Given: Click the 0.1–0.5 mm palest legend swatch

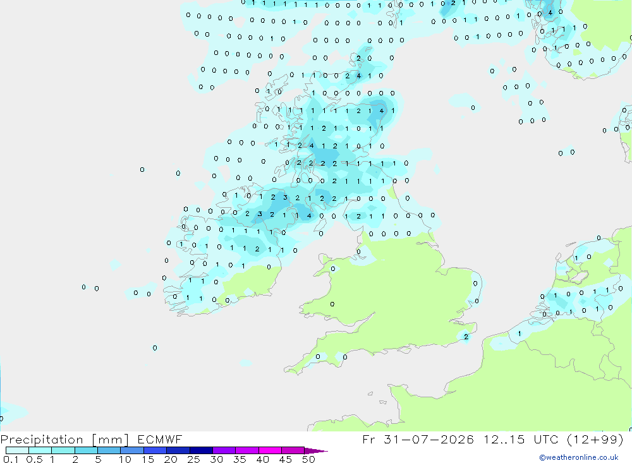Looking at the screenshot, I should [x=17, y=450].
